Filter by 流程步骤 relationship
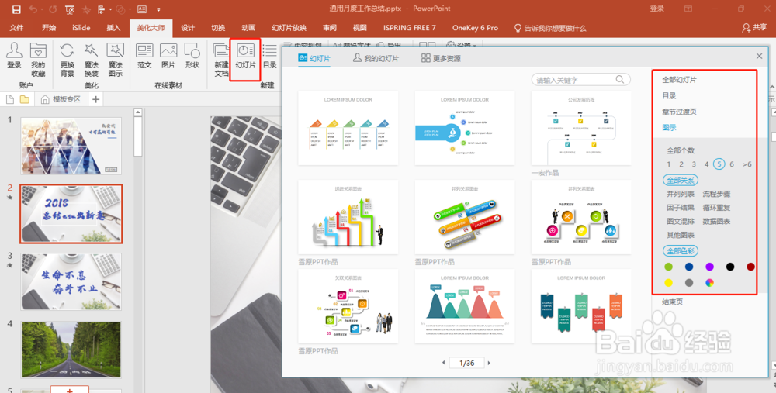The image size is (776, 393). 716,194
